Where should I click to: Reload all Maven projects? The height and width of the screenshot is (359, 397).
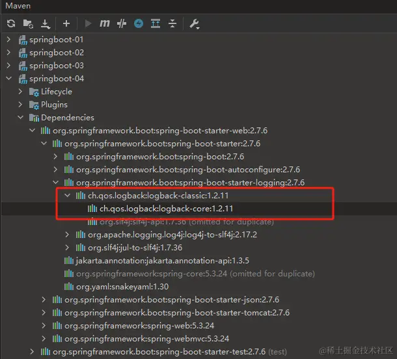[x=11, y=23]
